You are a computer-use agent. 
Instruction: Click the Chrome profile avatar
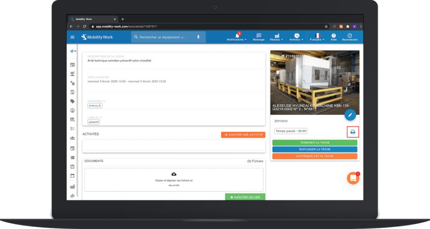pos(354,26)
